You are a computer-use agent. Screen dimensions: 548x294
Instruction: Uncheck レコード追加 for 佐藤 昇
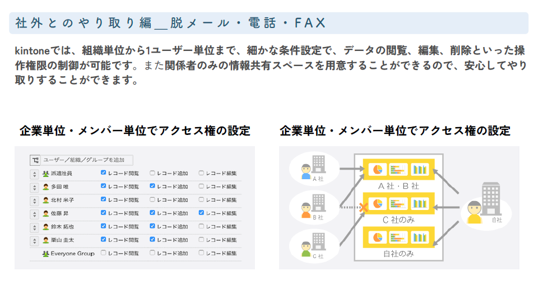point(152,213)
